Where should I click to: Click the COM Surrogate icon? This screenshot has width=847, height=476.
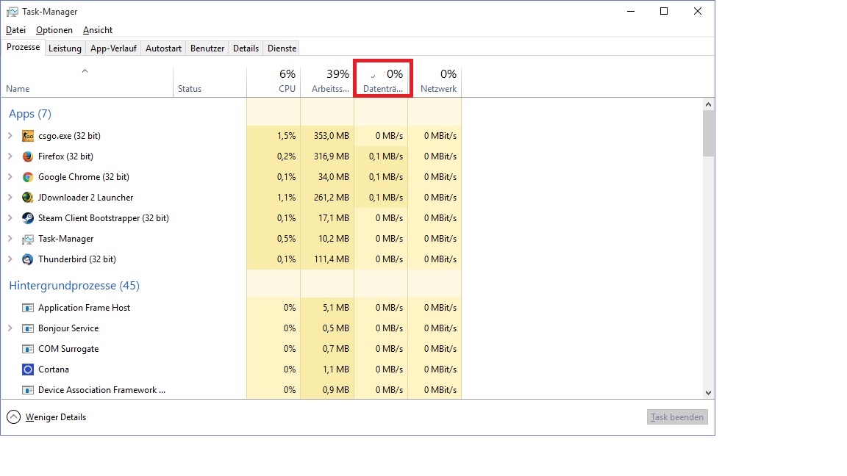pyautogui.click(x=27, y=349)
